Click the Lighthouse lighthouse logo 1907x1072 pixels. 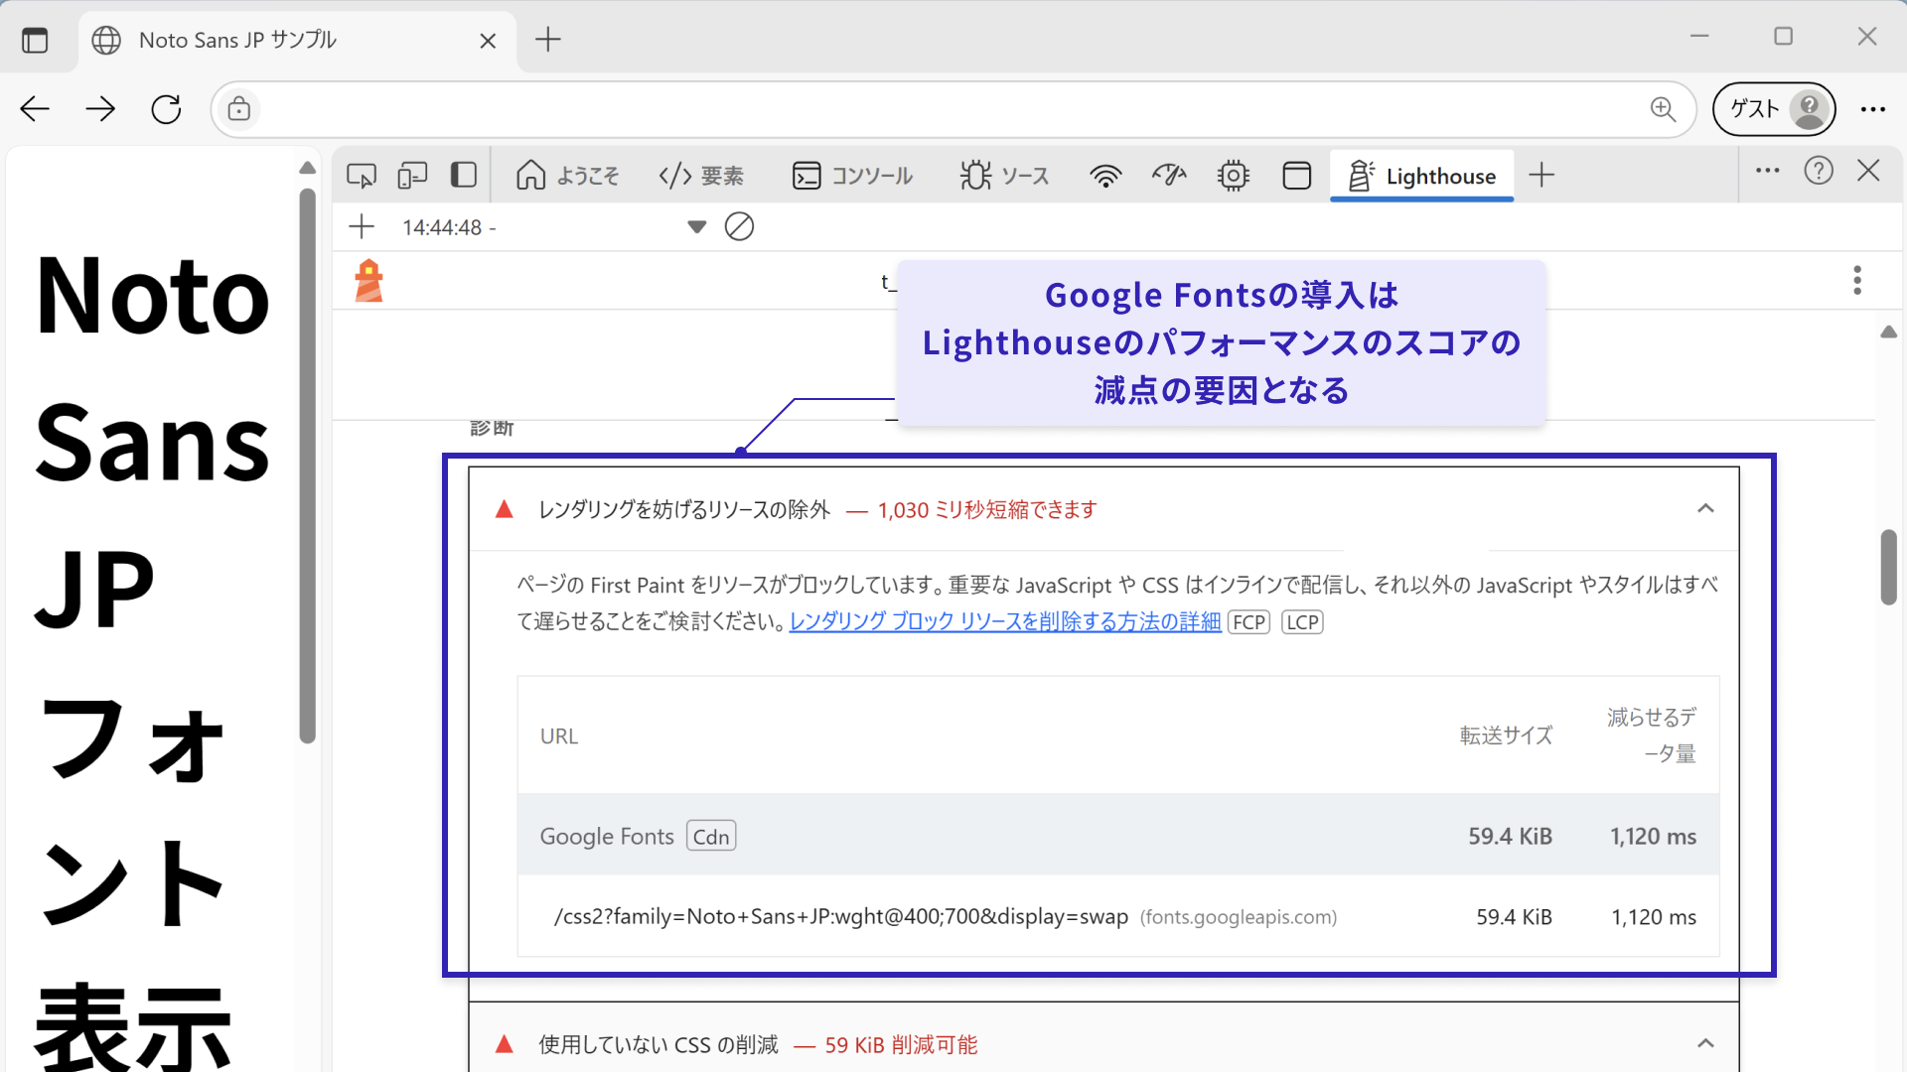click(369, 281)
